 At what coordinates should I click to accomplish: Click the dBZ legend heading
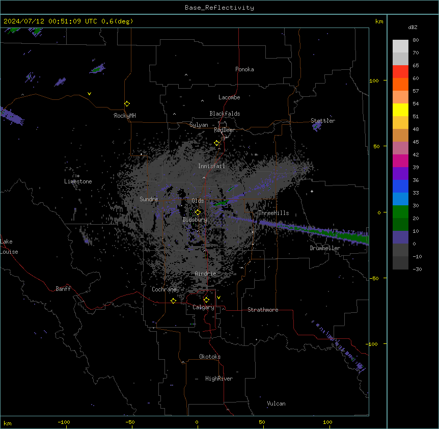(x=413, y=27)
